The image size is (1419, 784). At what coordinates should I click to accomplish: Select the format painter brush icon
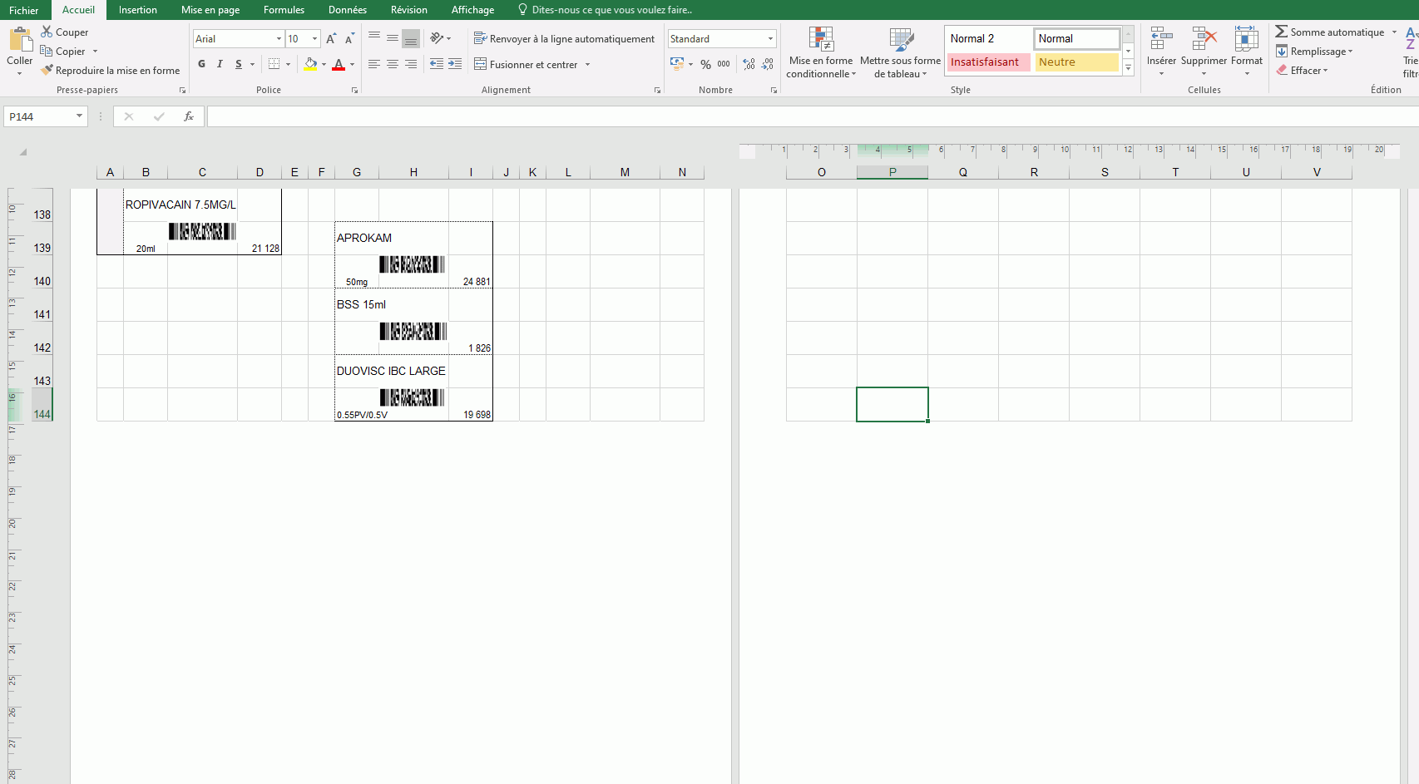pyautogui.click(x=47, y=70)
